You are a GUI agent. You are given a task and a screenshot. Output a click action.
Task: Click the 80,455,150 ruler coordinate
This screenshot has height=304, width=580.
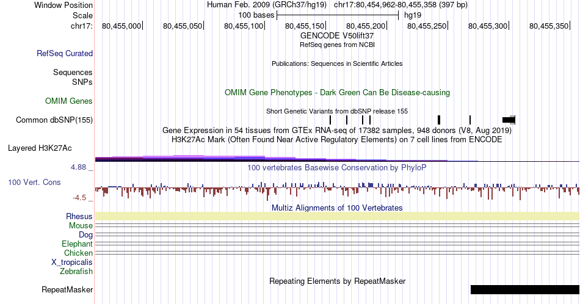click(x=305, y=26)
